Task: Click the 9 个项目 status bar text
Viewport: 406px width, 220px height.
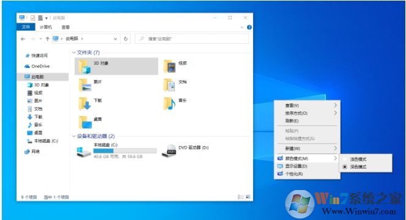Action: (x=29, y=197)
